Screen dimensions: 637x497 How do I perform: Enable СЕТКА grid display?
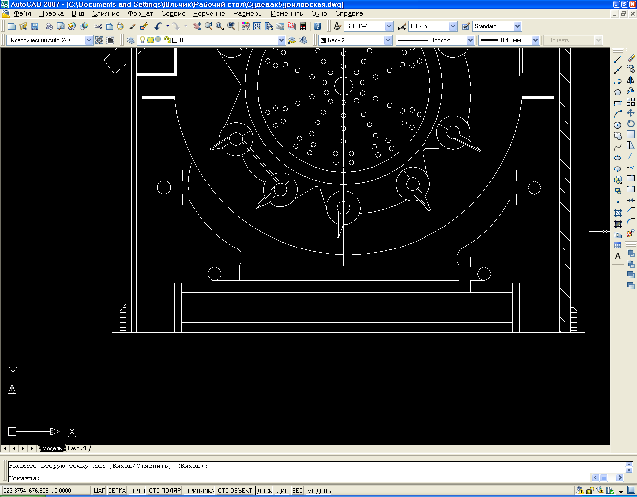coord(117,491)
